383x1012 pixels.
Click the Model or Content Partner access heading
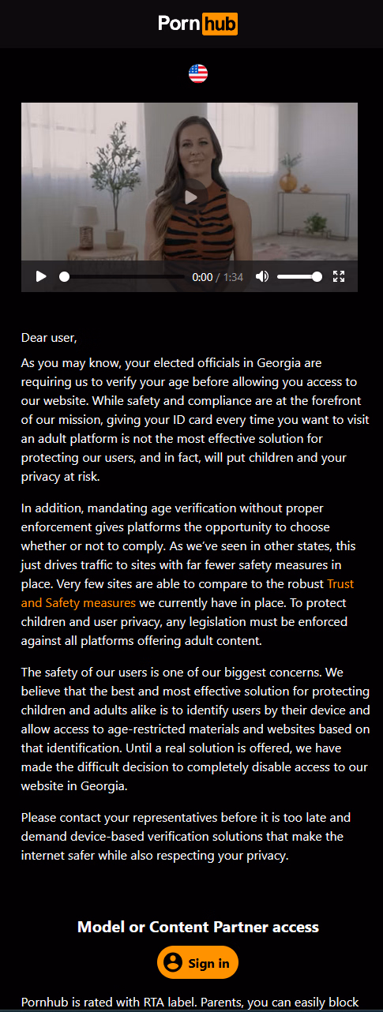click(198, 926)
